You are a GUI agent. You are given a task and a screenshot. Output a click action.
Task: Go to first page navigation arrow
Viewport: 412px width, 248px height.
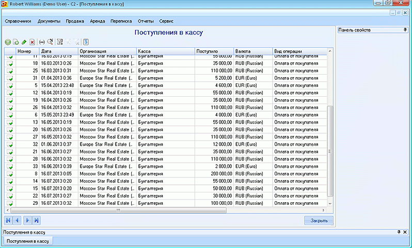click(8, 220)
